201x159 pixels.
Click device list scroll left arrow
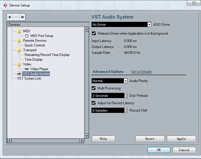tap(9, 141)
